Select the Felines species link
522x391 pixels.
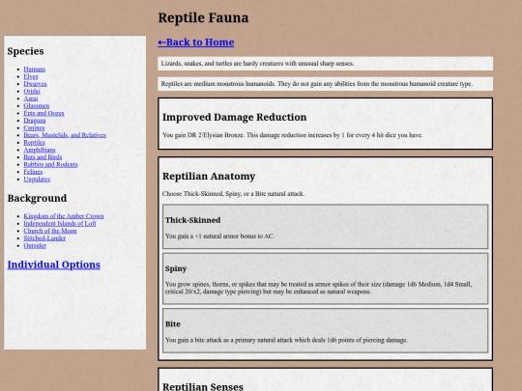33,172
